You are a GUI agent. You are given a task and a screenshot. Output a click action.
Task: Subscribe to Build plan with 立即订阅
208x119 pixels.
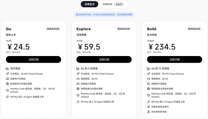[x=175, y=60]
